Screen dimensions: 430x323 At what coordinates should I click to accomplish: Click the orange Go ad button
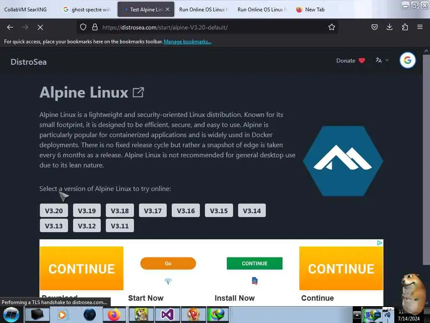[x=168, y=263]
